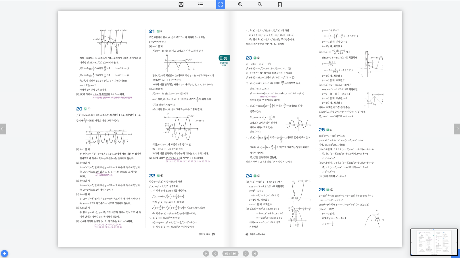This screenshot has width=460, height=258.
Task: Click problem number 26 heading
Action: 322,189
